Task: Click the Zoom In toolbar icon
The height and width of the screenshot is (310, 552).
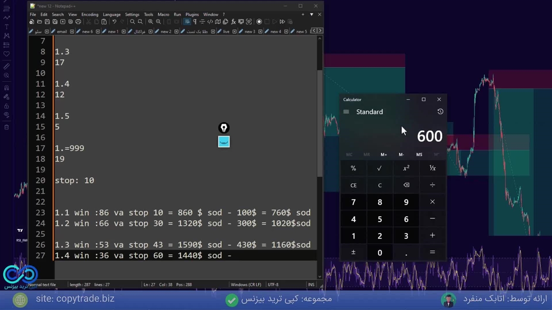Action: 151,22
